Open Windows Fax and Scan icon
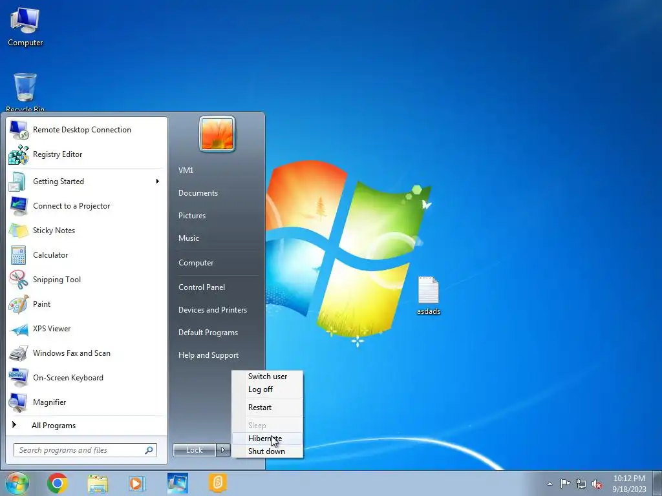Image resolution: width=662 pixels, height=496 pixels. pos(19,353)
